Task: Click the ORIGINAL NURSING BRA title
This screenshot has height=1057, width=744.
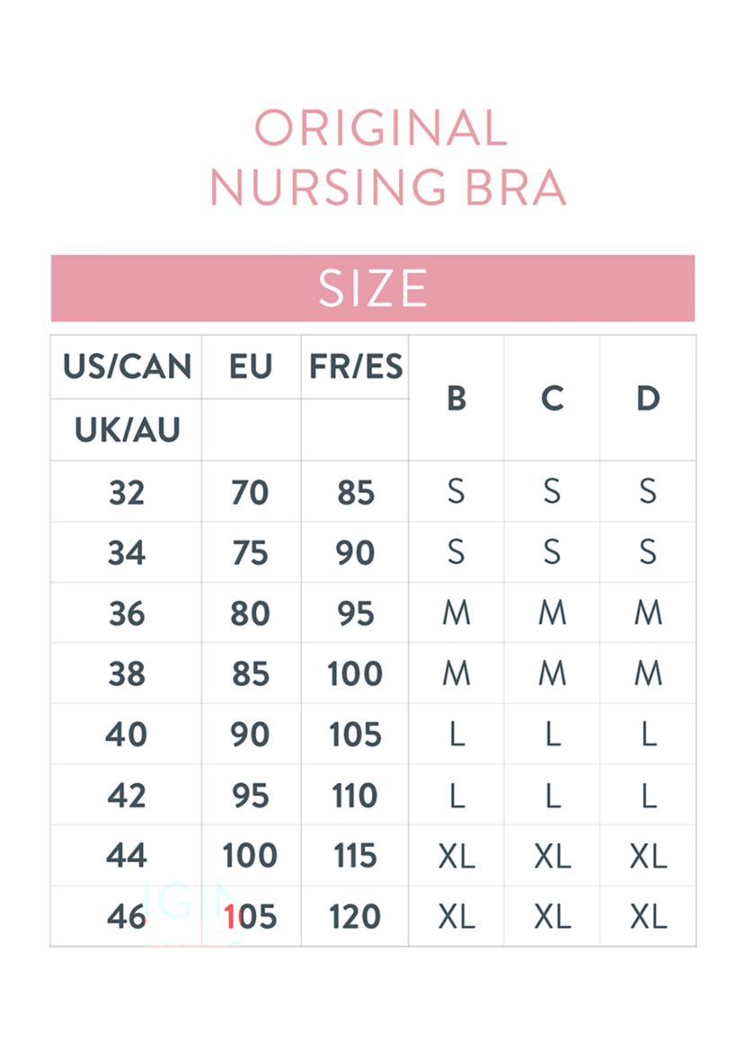Action: click(x=386, y=158)
